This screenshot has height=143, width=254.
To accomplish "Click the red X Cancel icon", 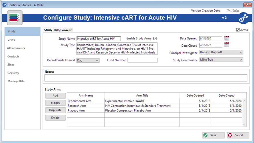I will (x=230, y=135).
